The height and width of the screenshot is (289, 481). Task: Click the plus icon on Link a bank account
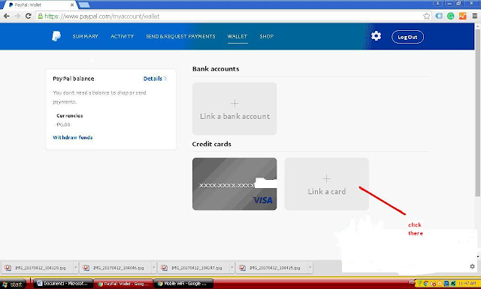[234, 104]
